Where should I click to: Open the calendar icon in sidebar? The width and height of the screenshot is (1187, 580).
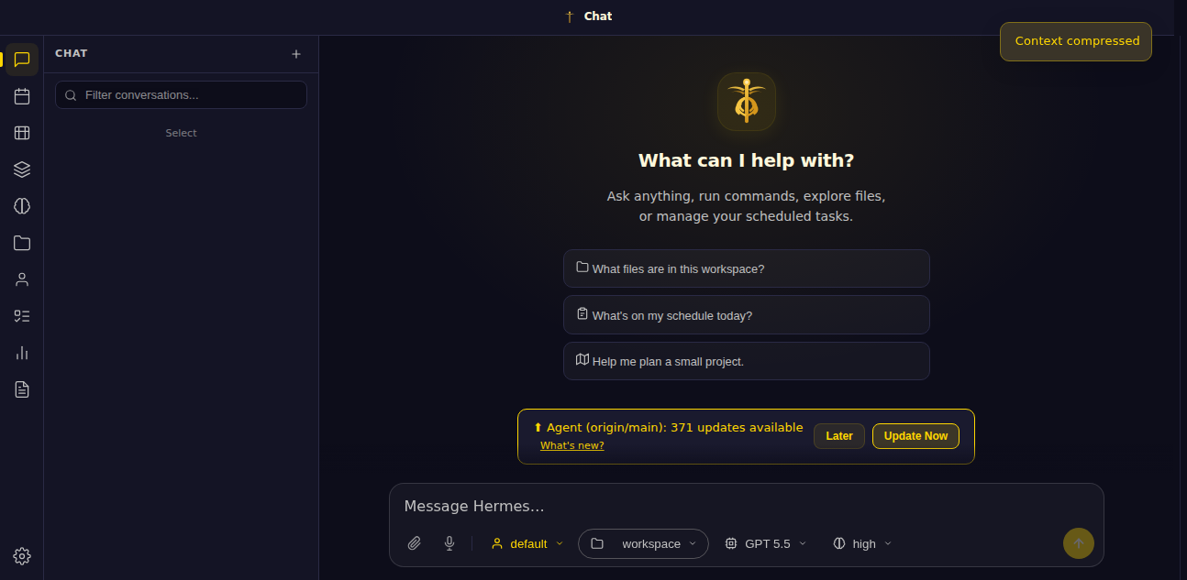click(x=22, y=96)
